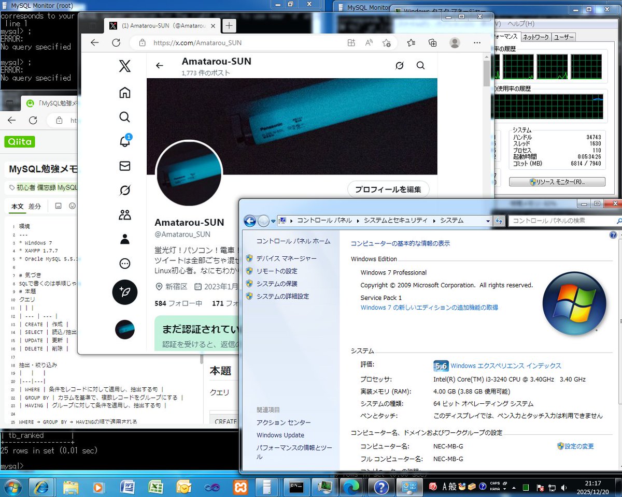
Task: Open アクション センター link
Action: click(284, 422)
